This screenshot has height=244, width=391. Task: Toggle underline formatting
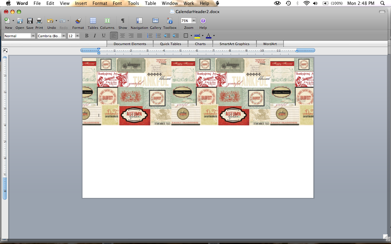click(x=104, y=36)
